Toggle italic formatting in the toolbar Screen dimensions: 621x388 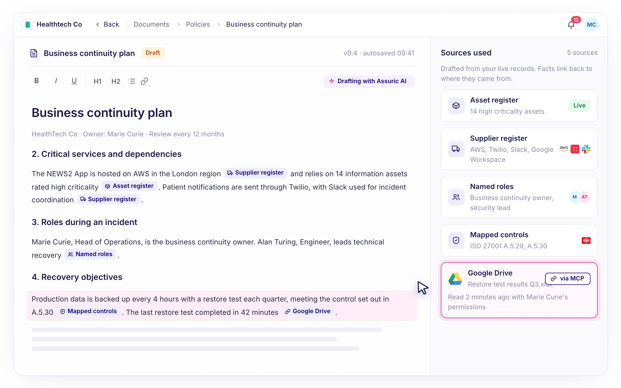pos(56,81)
